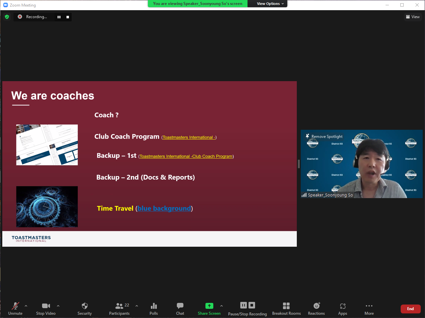Viewport: 425px width, 318px height.
Task: Open the Toastmasters International -Club Coach Program link
Action: pos(186,156)
